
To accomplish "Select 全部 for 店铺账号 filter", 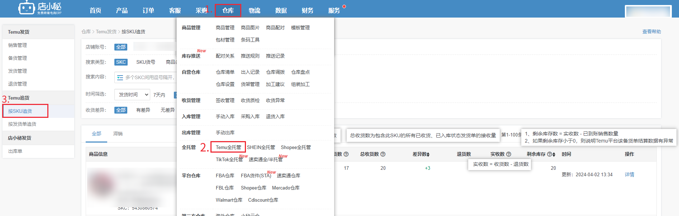I will click(121, 47).
